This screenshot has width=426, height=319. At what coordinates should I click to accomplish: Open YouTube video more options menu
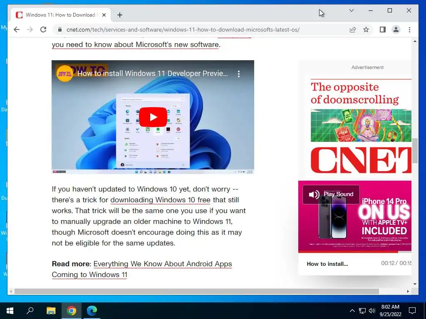coord(238,74)
